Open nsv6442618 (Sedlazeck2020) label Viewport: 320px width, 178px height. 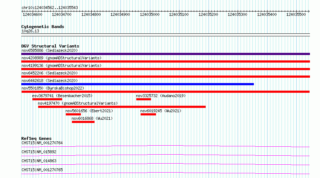tap(50, 81)
